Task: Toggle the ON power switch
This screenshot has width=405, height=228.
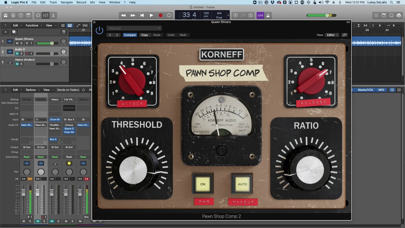Action: [x=203, y=184]
